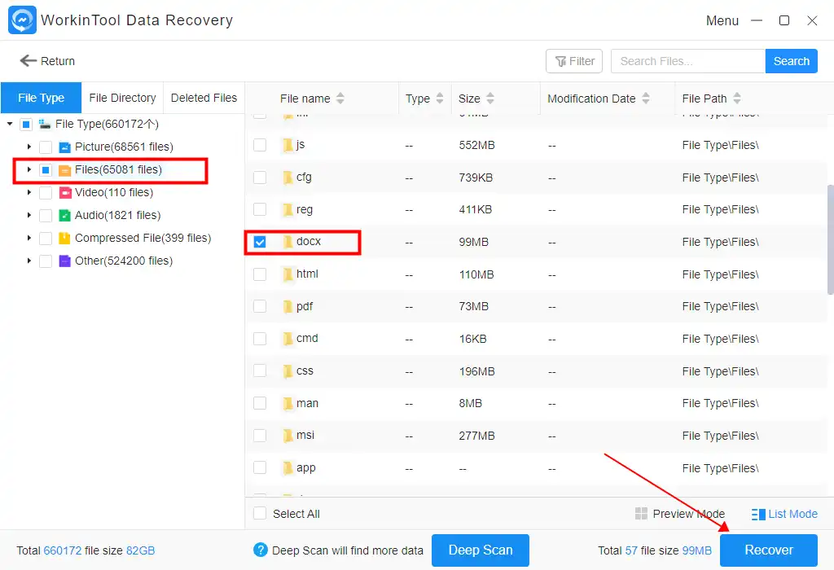Toggle the Files category checkbox
Screen dimensions: 834x570
point(46,170)
